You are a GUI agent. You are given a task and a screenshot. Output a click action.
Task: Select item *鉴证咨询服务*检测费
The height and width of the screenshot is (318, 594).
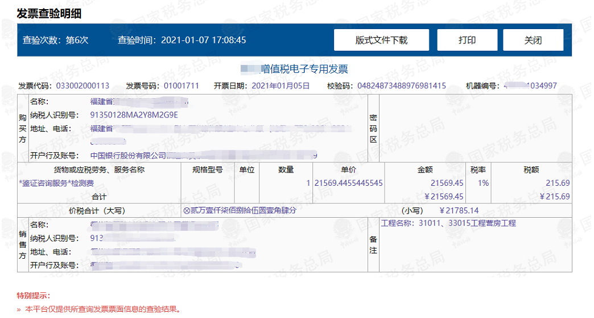[56, 184]
